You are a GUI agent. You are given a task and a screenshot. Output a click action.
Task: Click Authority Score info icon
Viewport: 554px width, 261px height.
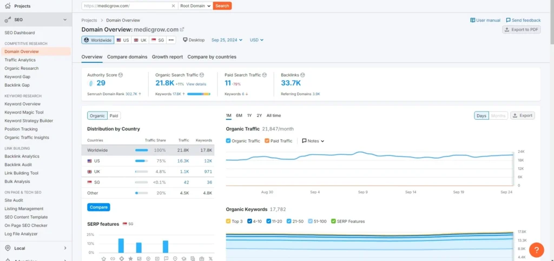click(x=121, y=75)
